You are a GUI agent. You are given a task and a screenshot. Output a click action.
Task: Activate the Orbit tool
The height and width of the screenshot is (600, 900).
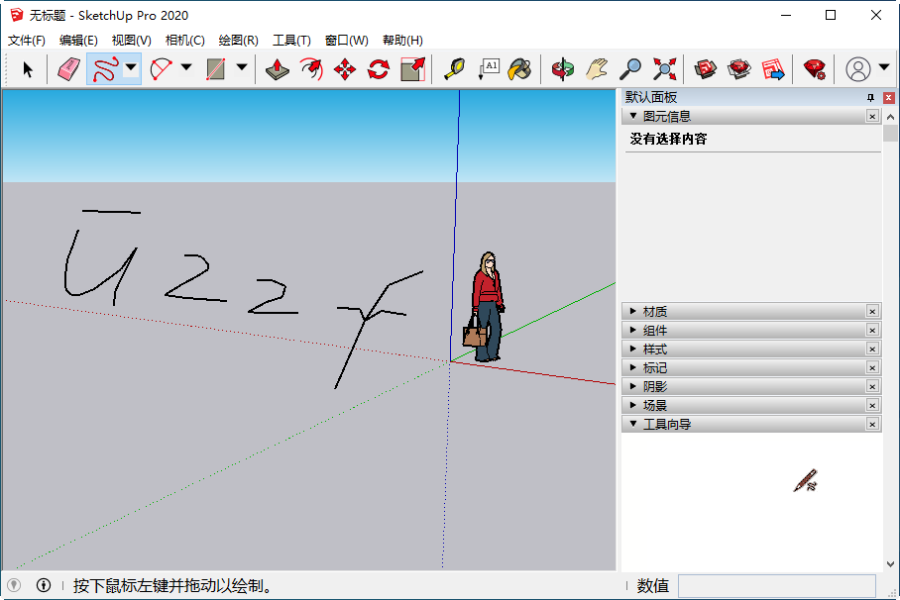coord(562,69)
